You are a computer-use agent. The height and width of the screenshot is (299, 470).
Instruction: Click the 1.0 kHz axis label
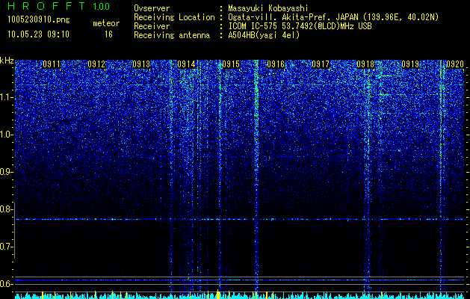pos(7,135)
